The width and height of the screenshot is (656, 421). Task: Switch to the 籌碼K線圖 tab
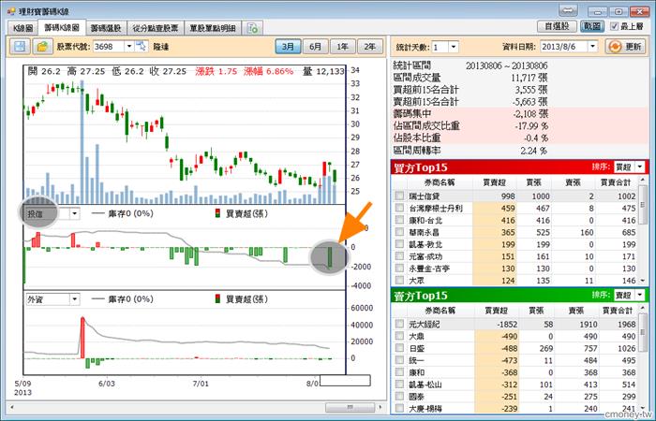click(x=62, y=27)
